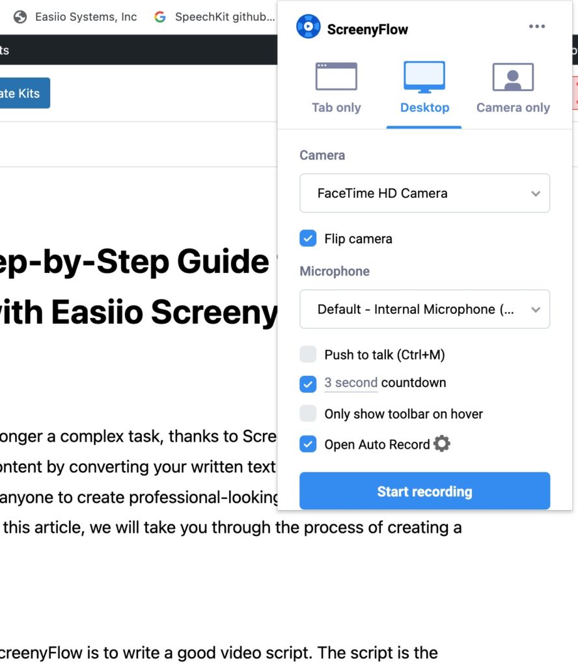
Task: Open the three-dot more options menu
Action: pos(537,26)
